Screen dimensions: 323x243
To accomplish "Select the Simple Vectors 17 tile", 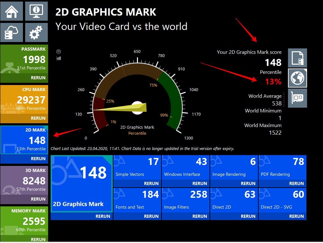I will (137, 168).
